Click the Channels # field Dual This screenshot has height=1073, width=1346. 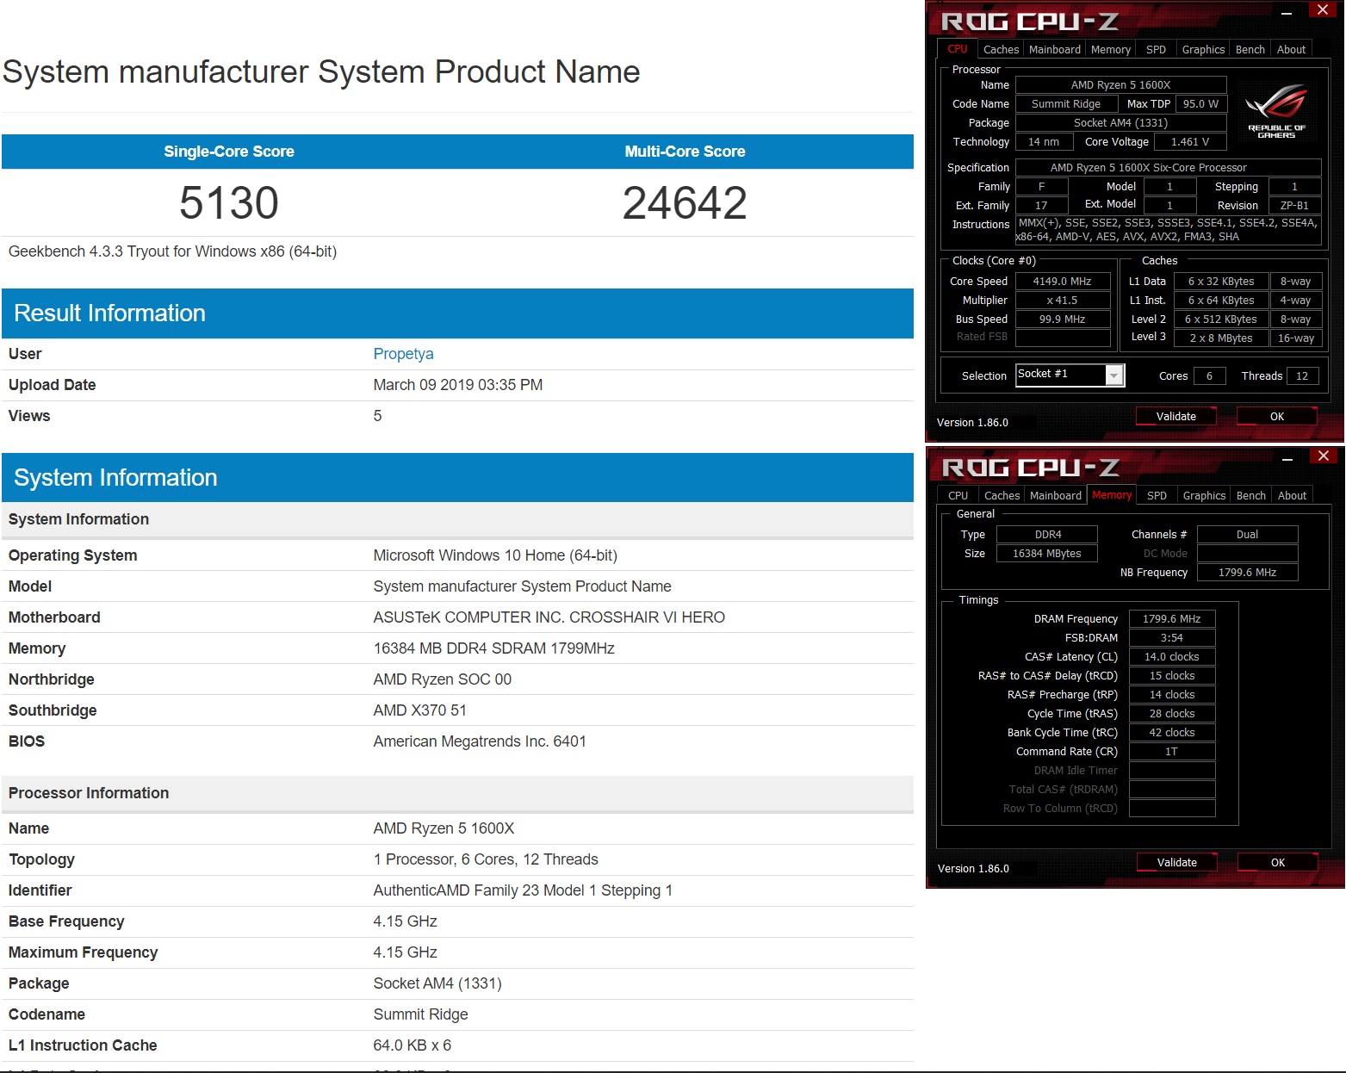click(x=1247, y=534)
